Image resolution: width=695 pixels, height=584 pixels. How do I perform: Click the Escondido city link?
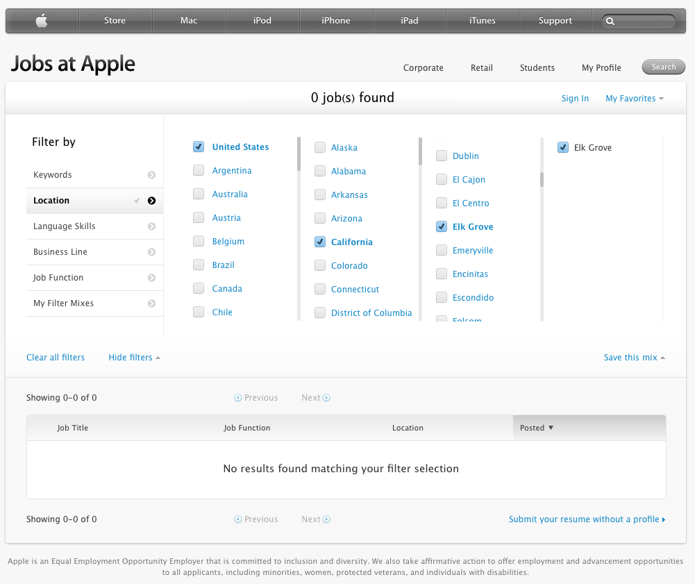point(473,297)
